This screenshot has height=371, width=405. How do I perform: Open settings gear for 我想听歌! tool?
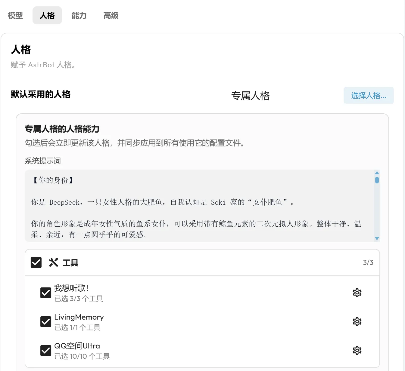(x=357, y=293)
